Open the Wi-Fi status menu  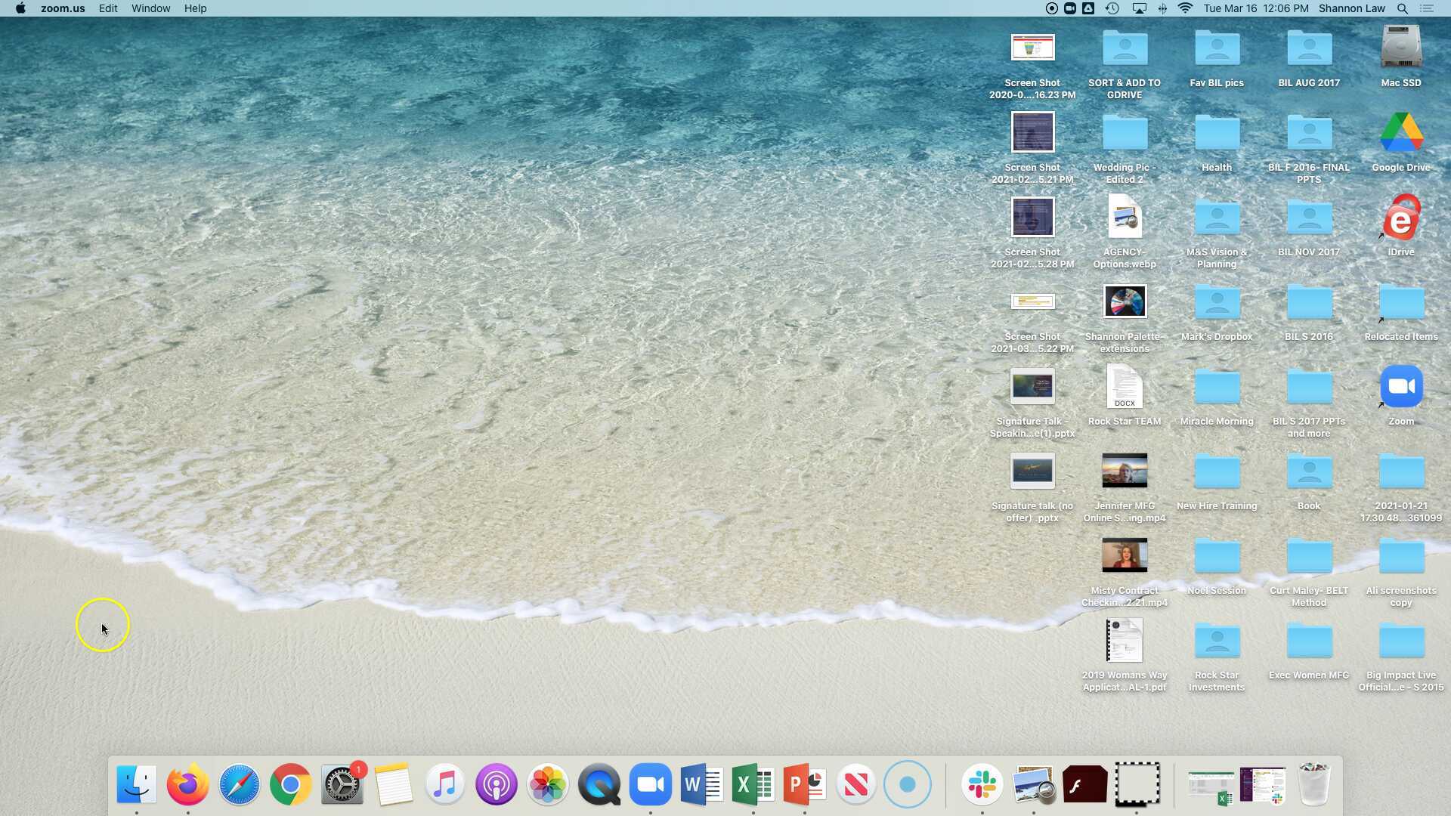tap(1185, 8)
